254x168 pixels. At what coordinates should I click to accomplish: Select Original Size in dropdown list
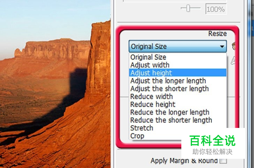[178, 57]
